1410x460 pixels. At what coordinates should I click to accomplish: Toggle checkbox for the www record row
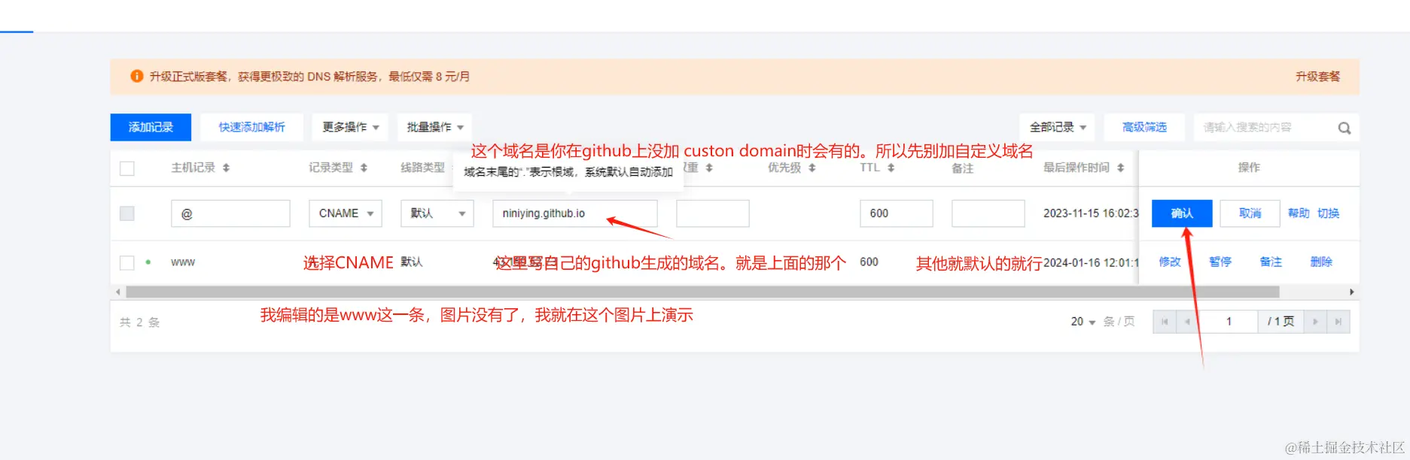point(127,262)
